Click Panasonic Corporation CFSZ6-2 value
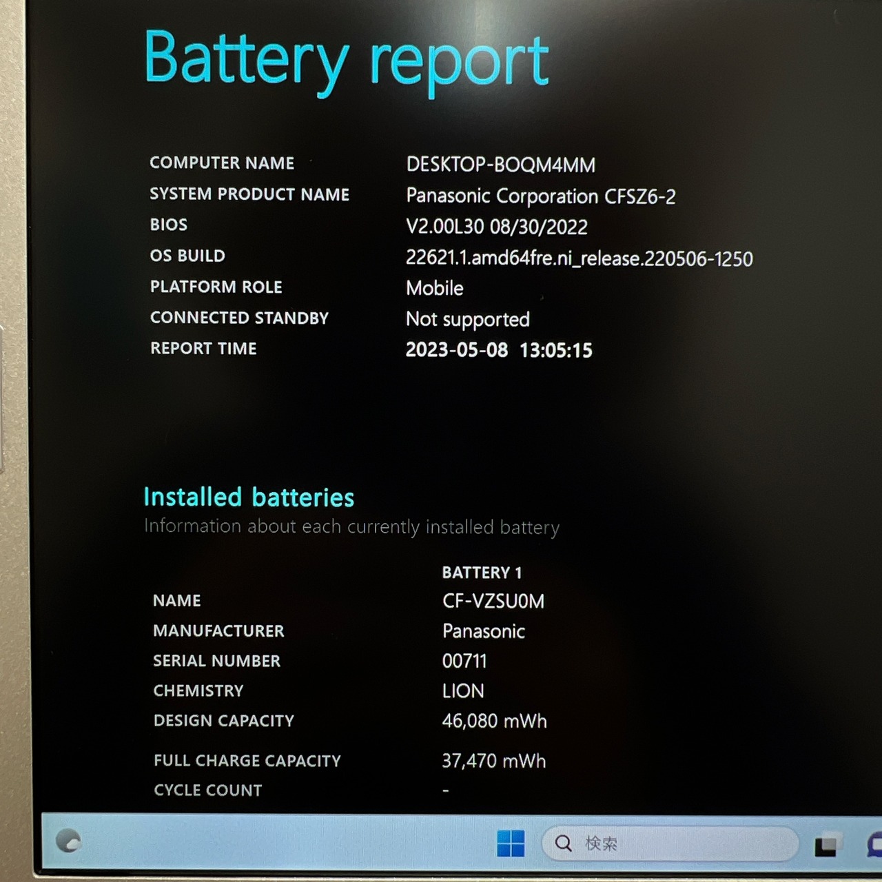This screenshot has width=882, height=882. (540, 196)
